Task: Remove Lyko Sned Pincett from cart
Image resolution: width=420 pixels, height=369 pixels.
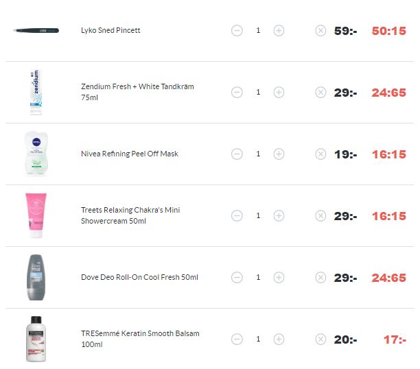Action: click(320, 31)
